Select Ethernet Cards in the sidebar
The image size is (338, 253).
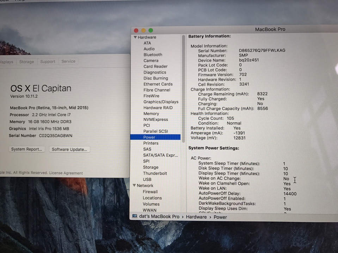point(158,84)
